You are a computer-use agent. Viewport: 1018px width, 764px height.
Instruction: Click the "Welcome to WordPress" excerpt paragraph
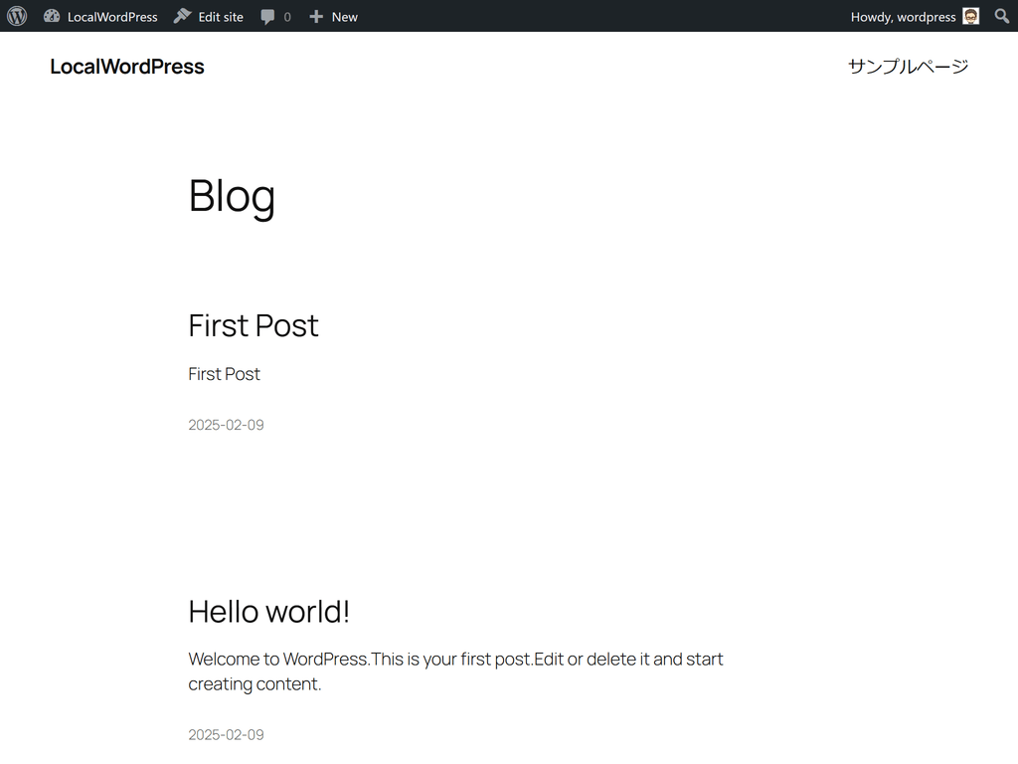[x=455, y=670]
